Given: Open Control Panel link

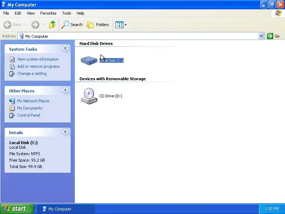Looking at the screenshot, I should pos(29,115).
